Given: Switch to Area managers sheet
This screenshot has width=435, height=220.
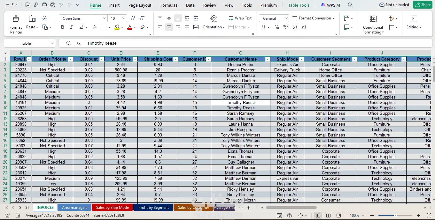Looking at the screenshot, I should (74, 208).
